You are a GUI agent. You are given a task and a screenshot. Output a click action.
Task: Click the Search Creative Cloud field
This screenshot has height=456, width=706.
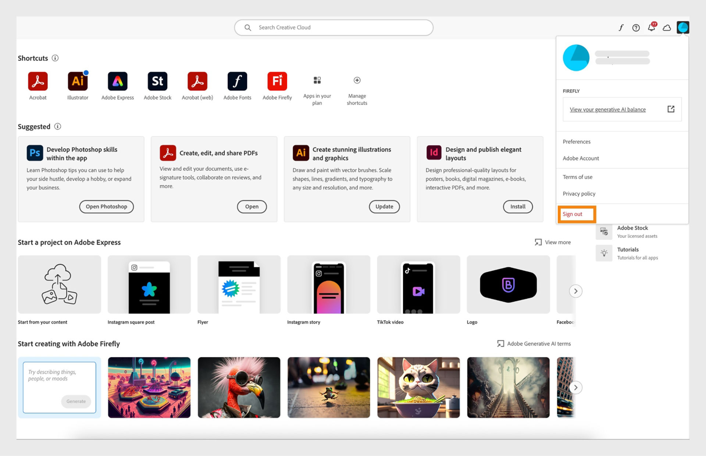333,27
